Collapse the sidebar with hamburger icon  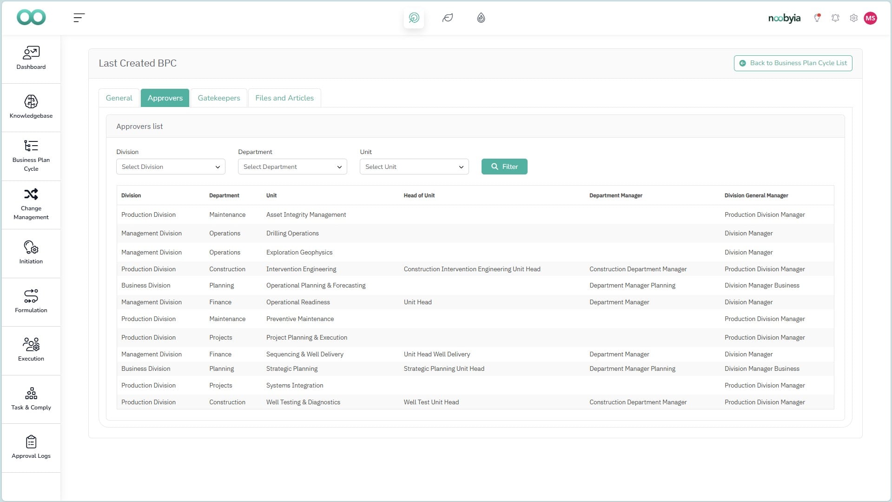(79, 18)
